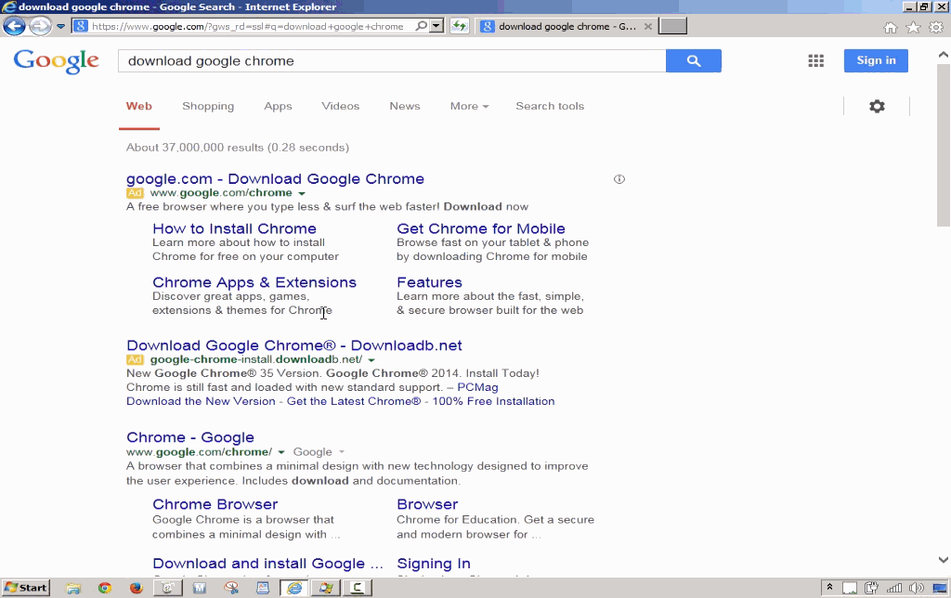
Task: Switch to the Videos tab
Action: (340, 106)
